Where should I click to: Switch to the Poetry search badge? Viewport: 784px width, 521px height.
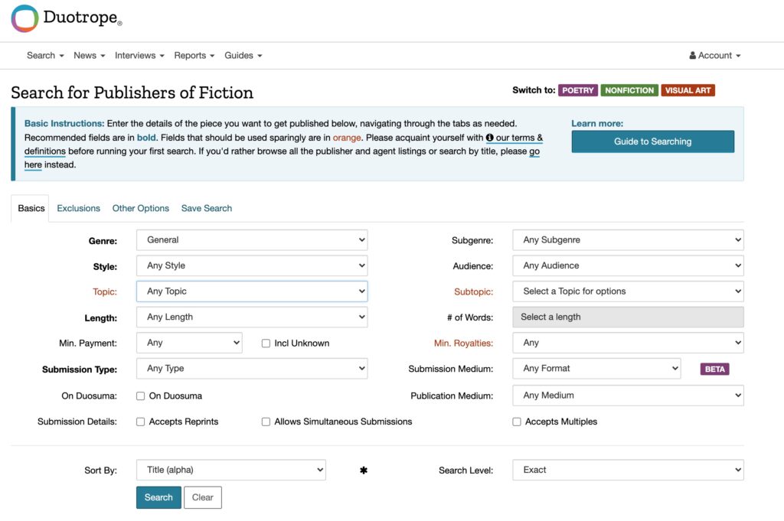577,90
